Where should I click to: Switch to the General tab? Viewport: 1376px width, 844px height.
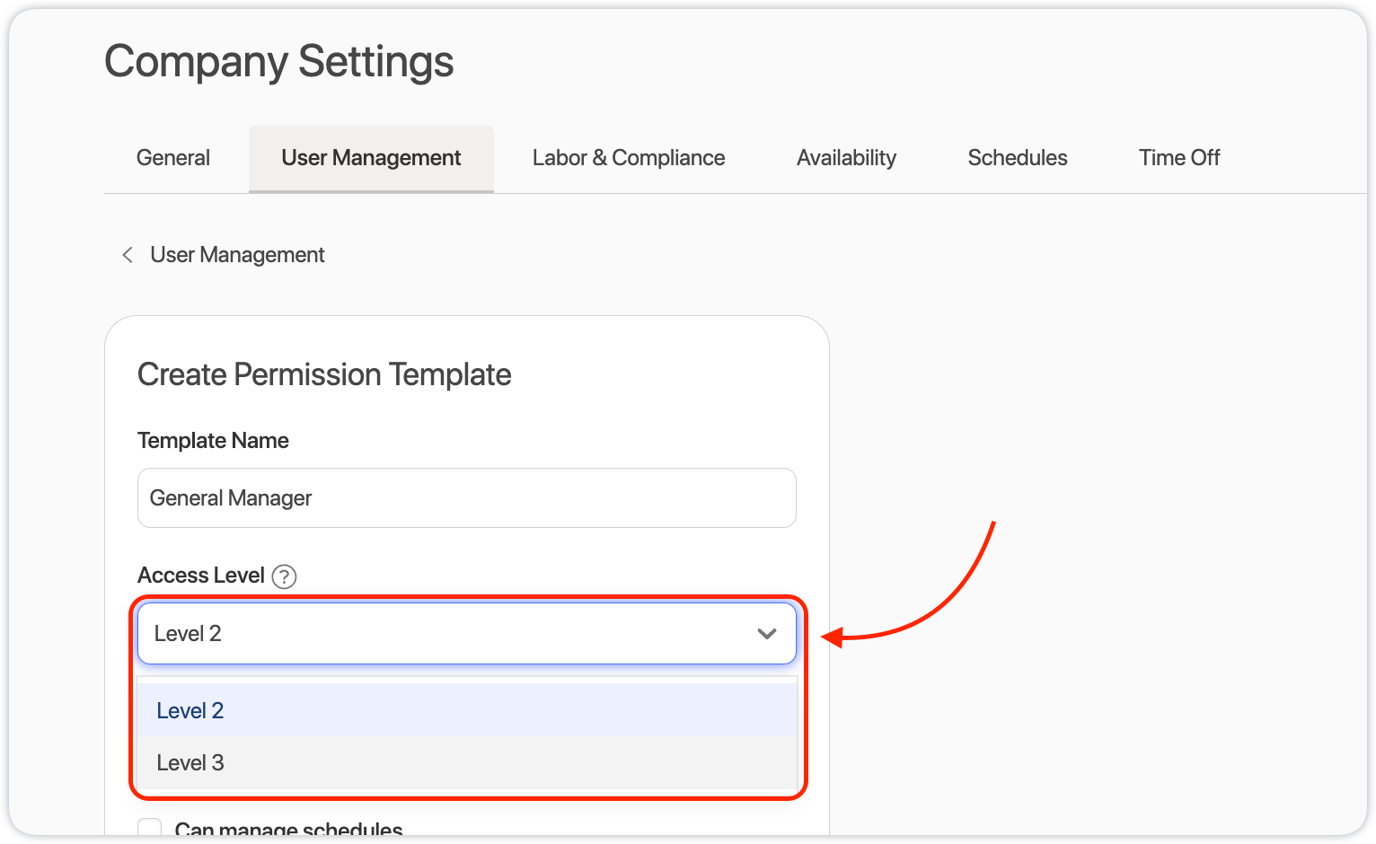pyautogui.click(x=173, y=158)
